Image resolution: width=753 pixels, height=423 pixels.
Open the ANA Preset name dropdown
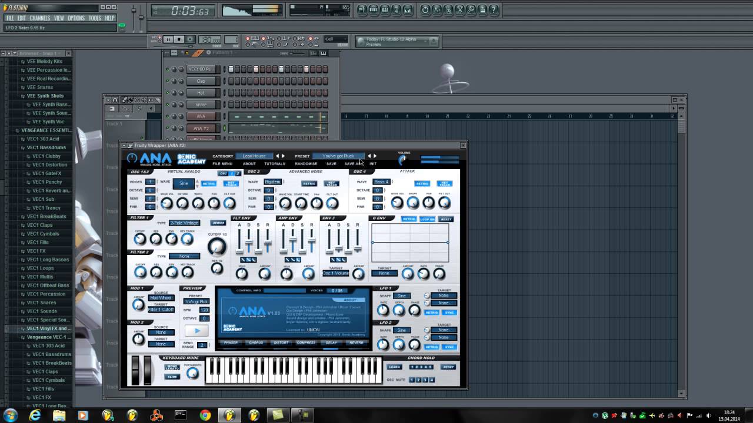pos(338,156)
